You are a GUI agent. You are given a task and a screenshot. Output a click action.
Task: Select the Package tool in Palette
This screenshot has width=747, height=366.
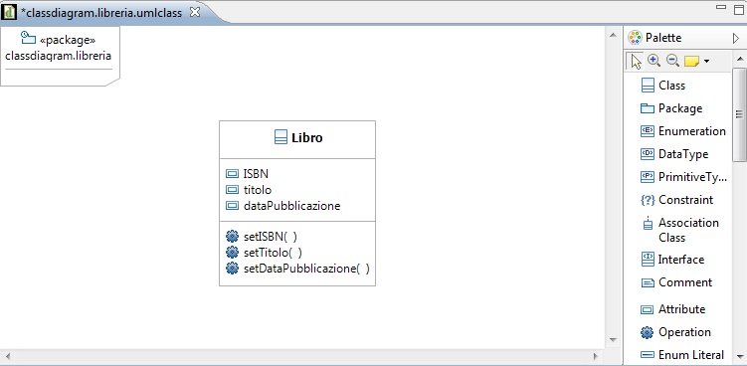tap(671, 108)
